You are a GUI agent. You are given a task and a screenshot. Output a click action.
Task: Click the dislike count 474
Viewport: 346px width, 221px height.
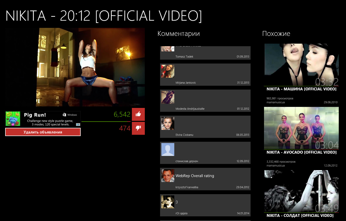coord(125,128)
